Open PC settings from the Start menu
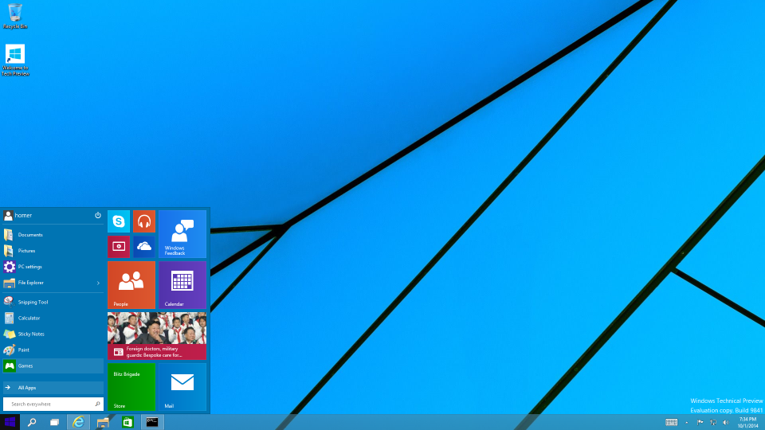 click(x=53, y=267)
